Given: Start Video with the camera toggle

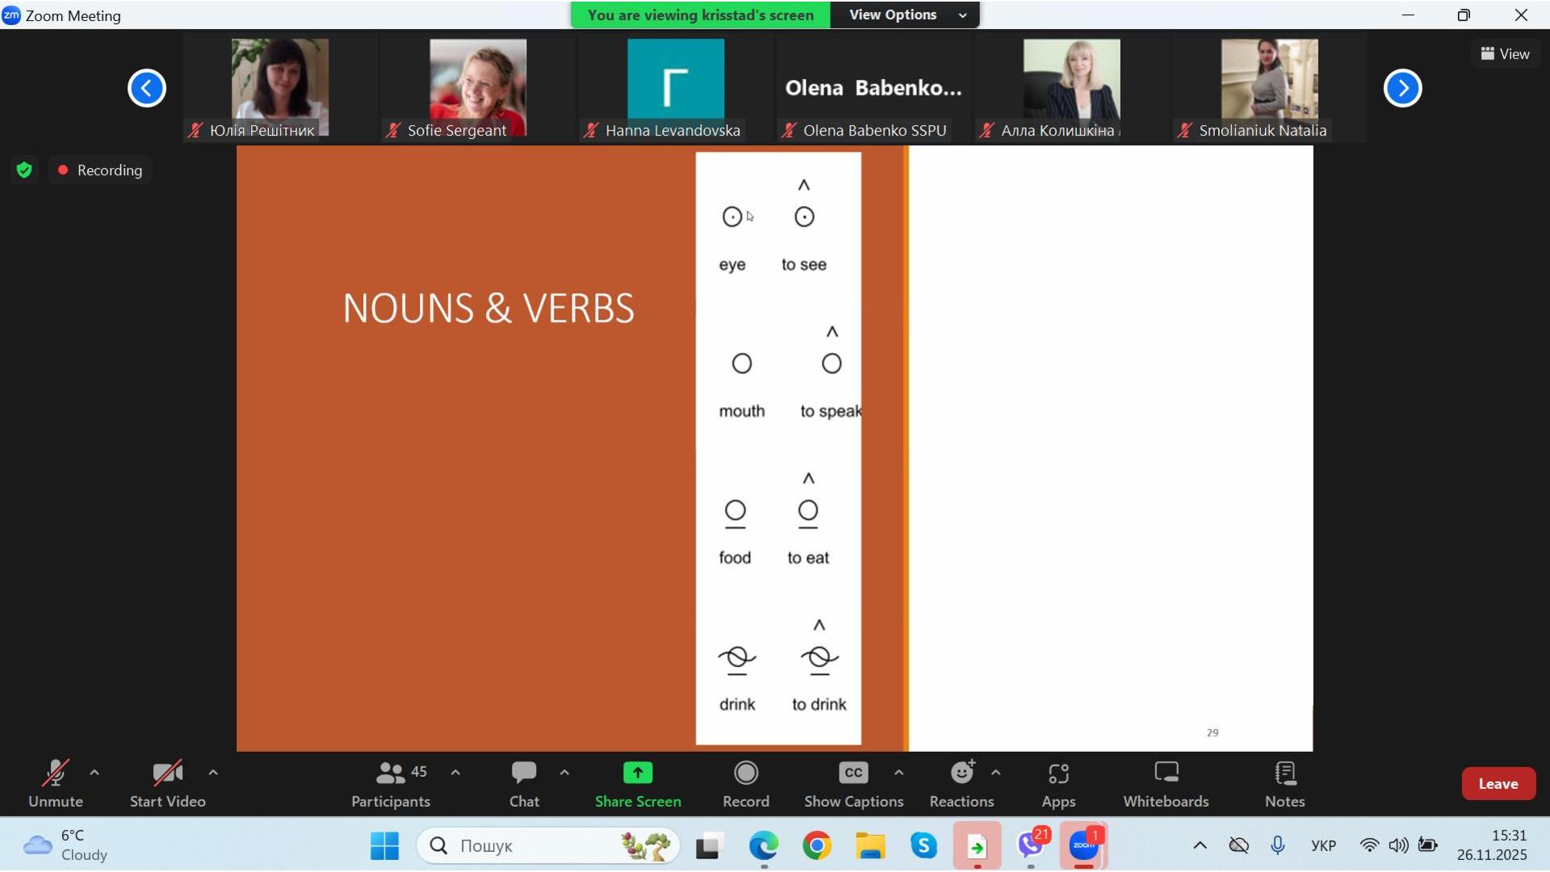Looking at the screenshot, I should pos(167,784).
